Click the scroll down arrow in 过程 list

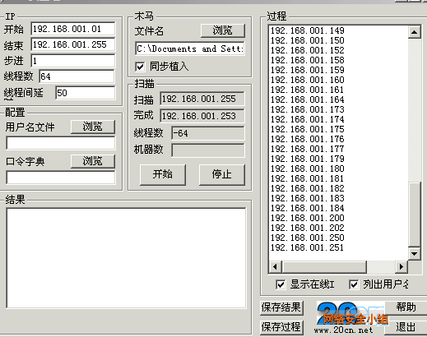pos(414,254)
